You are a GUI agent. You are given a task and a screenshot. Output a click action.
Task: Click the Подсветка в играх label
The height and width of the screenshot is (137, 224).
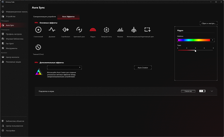(46, 91)
